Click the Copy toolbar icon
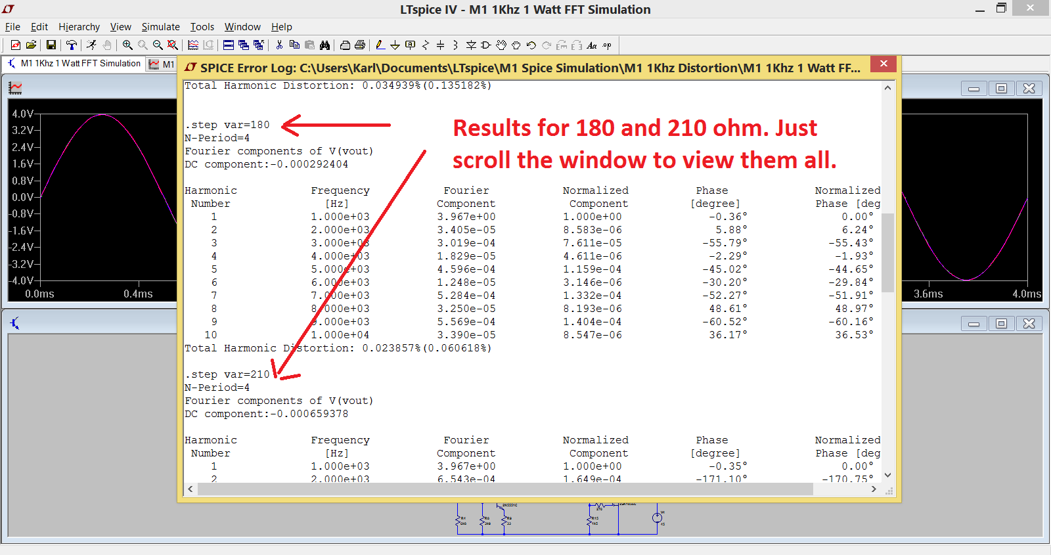The height and width of the screenshot is (555, 1051). [294, 45]
